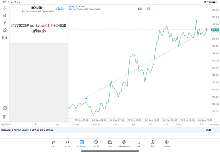This screenshot has width=220, height=153.
Task: Select the crosshair tool in left sidebar
Action: [x=4, y=8]
